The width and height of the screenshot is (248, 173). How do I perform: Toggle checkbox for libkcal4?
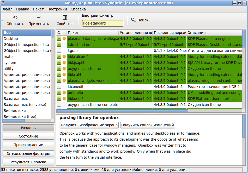[x=59, y=75]
